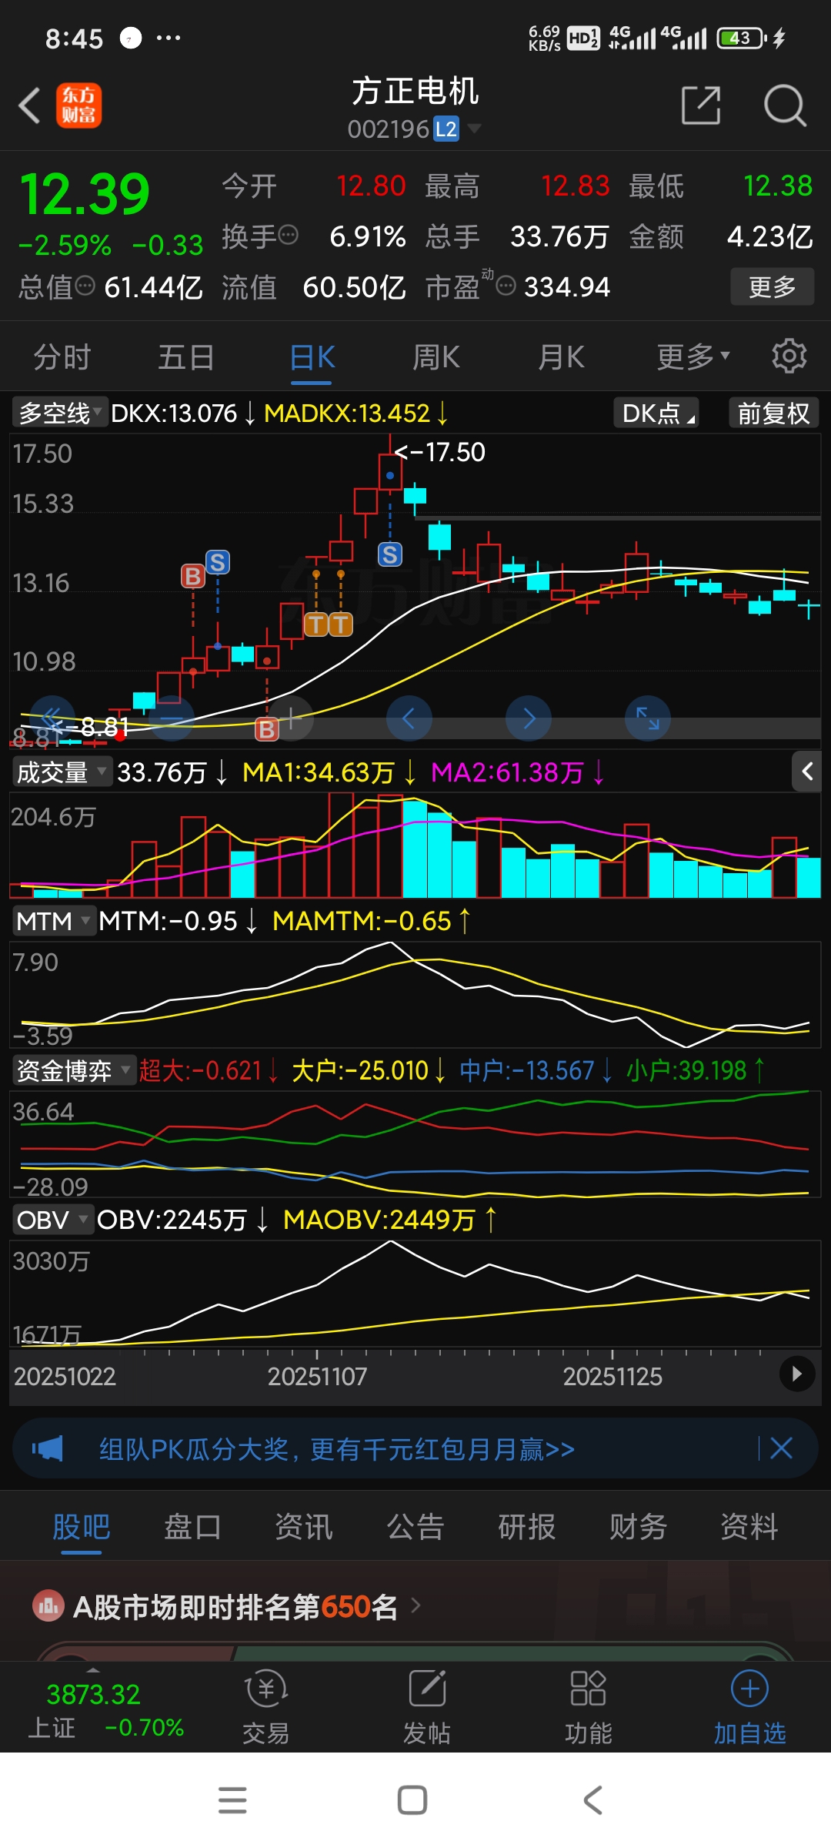Move chart right with the right arrow circle
This screenshot has height=1848, width=831.
point(529,718)
